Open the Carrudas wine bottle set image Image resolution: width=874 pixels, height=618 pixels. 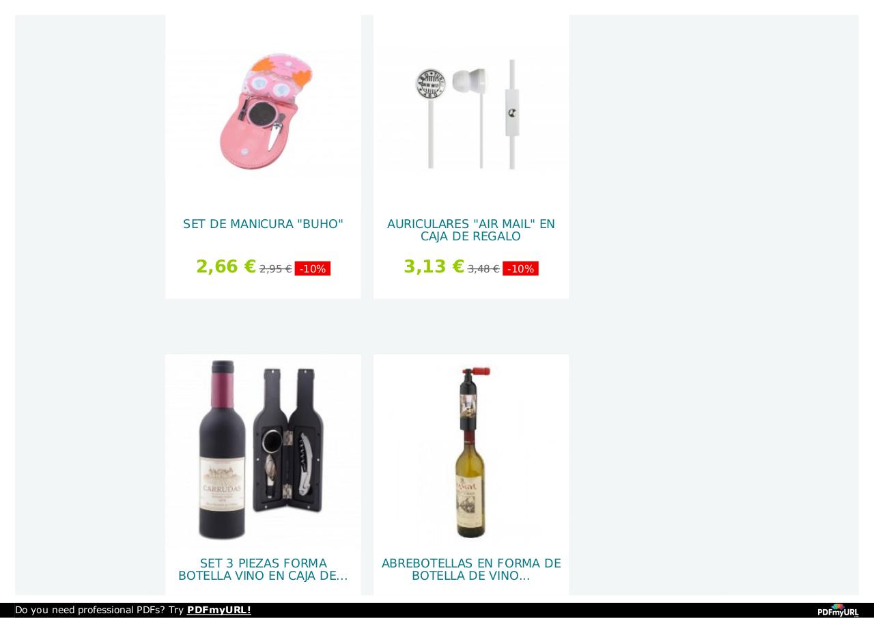pos(263,452)
